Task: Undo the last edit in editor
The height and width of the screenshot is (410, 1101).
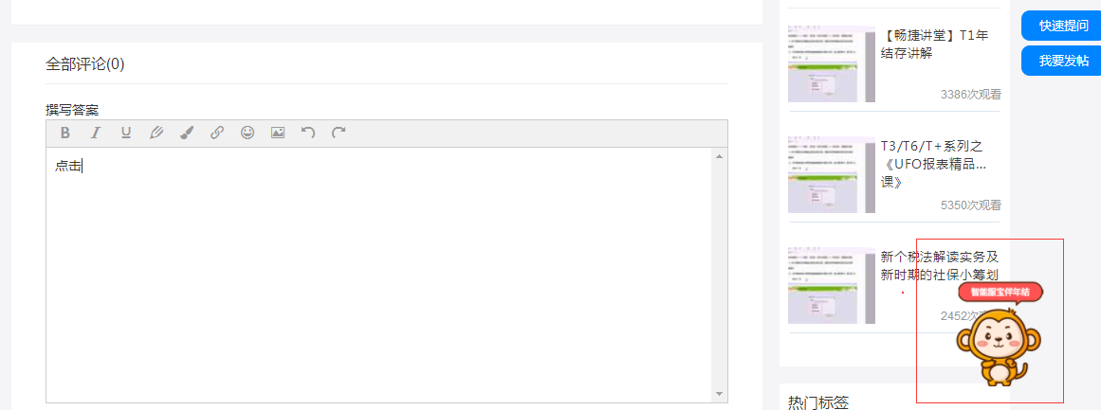Action: click(x=308, y=133)
